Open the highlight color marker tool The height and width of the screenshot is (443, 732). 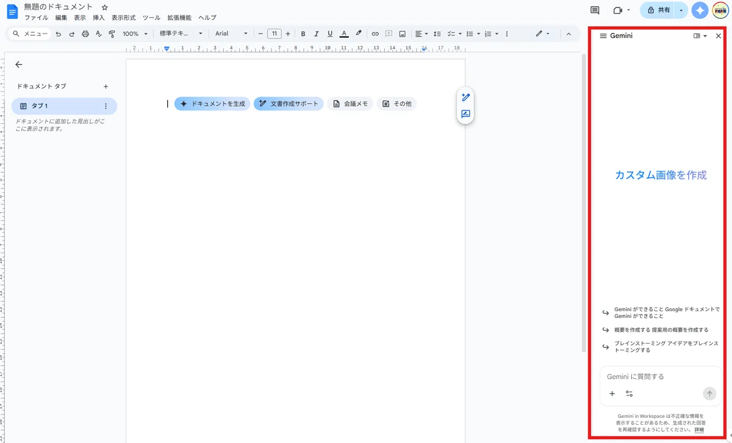(x=359, y=34)
